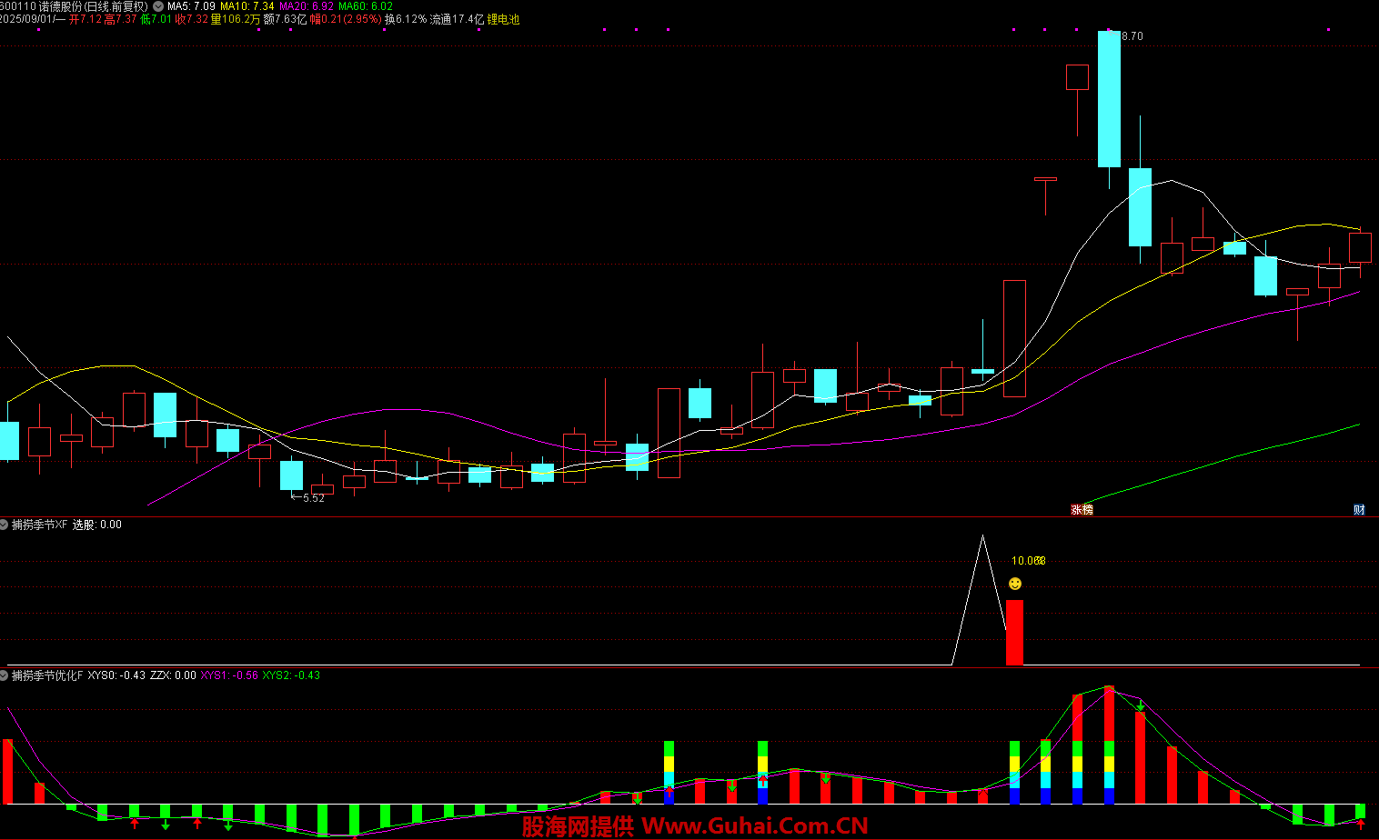This screenshot has width=1379, height=840.
Task: Click the XYS0: -0.43 value
Action: pos(116,675)
